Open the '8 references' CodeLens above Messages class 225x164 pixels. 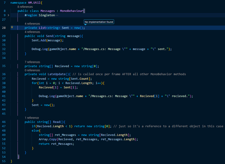pos(25,7)
